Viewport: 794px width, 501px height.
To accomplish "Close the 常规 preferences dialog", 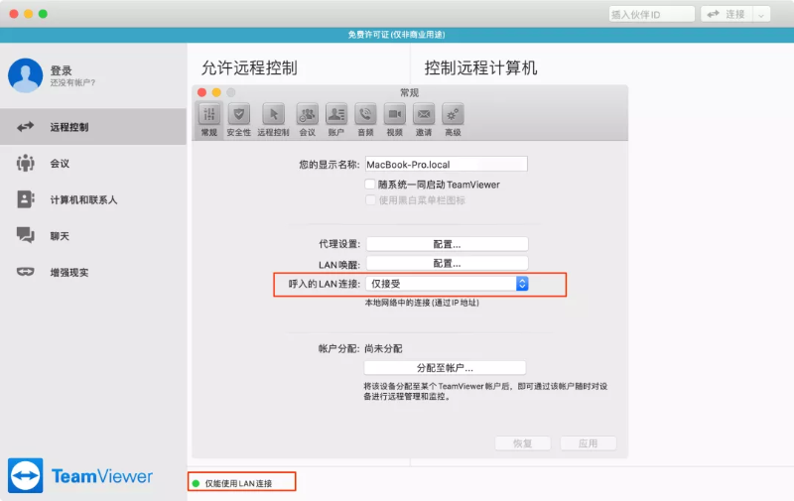I will (x=202, y=92).
